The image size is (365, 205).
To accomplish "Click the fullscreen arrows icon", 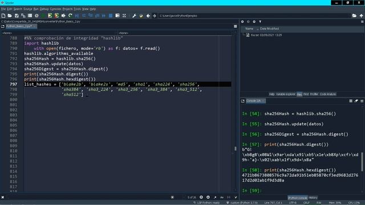I will tap(124, 15).
